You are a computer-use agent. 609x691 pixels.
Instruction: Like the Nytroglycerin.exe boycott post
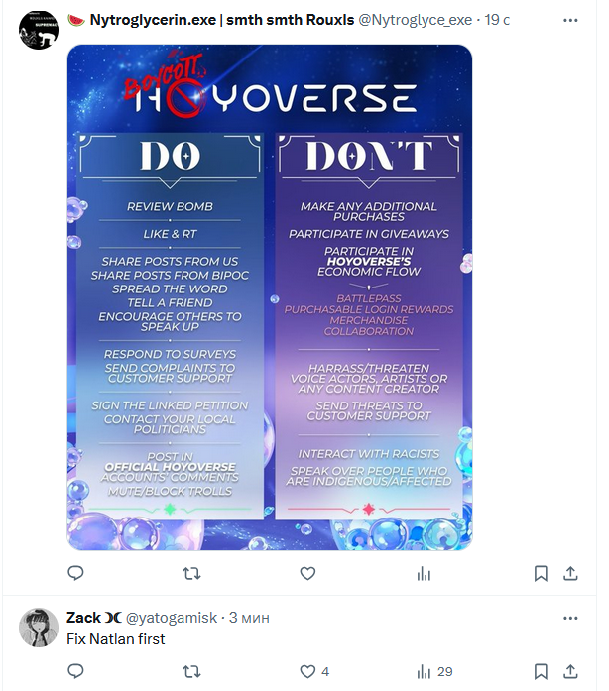307,573
